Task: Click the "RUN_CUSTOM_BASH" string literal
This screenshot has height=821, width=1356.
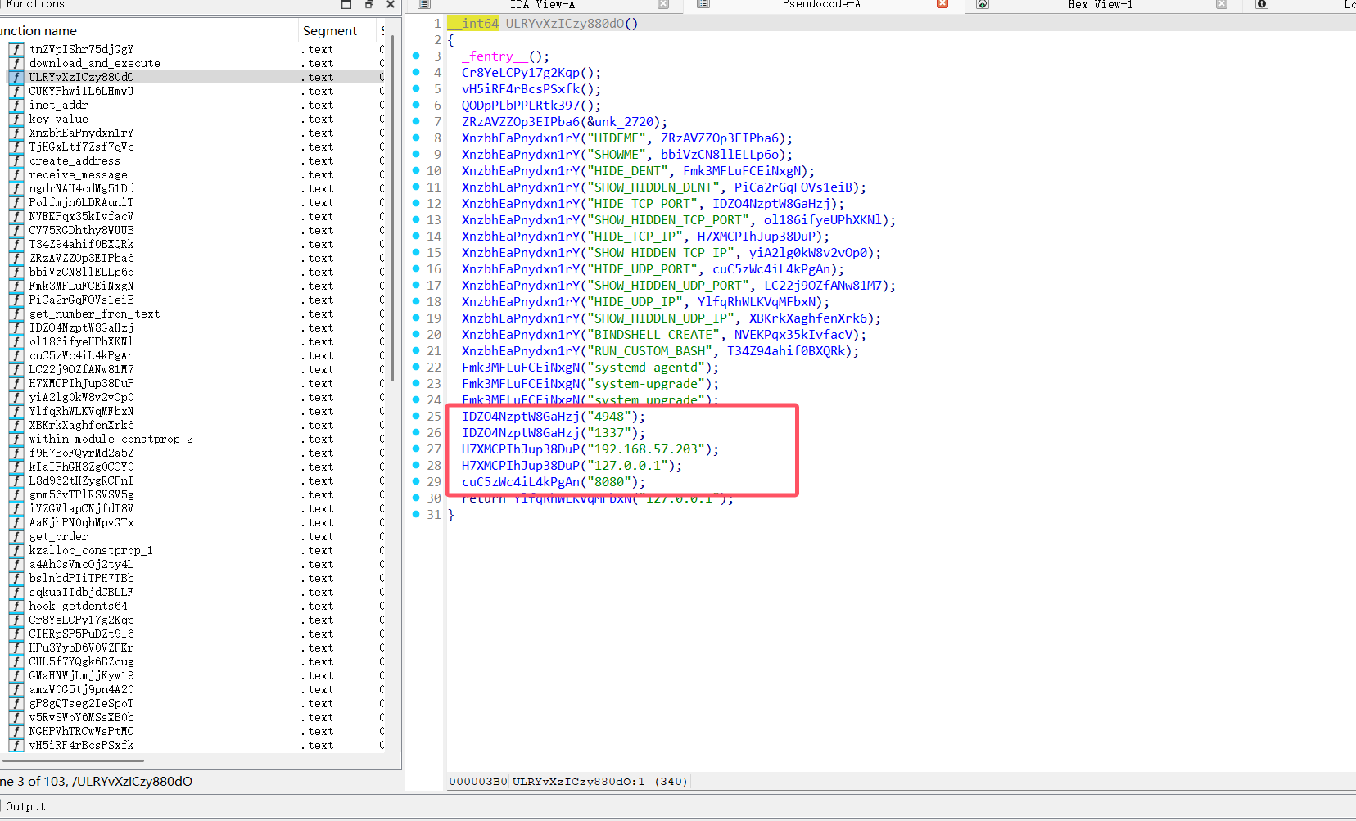Action: click(649, 350)
